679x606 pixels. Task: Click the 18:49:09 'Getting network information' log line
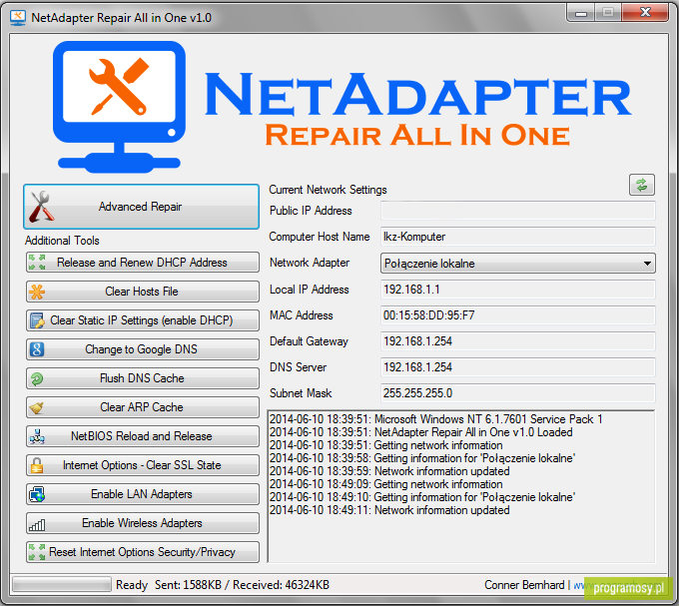tap(385, 484)
